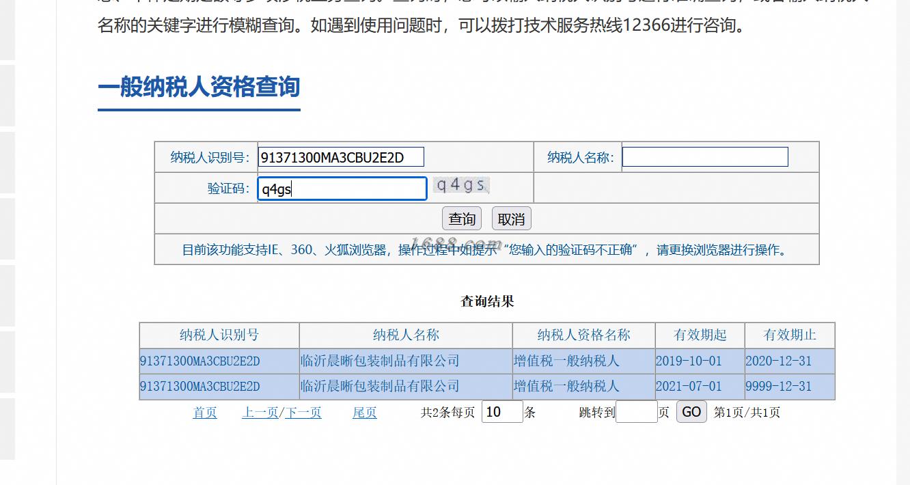
Task: Focus the 纳税人识别号 input field
Action: [342, 157]
